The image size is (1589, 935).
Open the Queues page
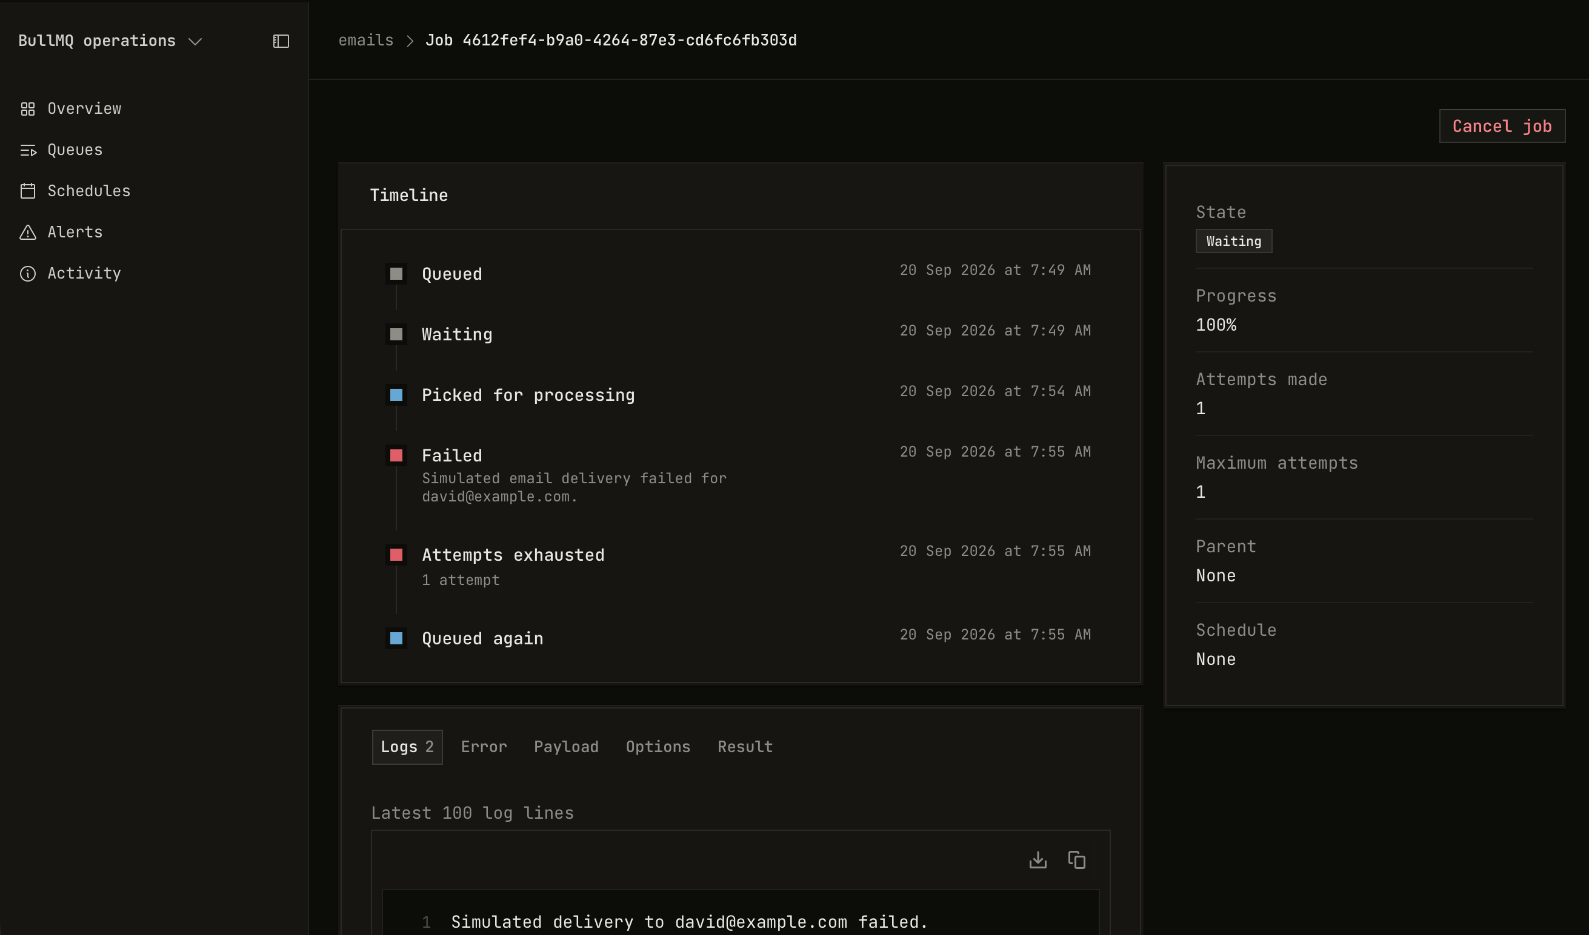click(75, 150)
